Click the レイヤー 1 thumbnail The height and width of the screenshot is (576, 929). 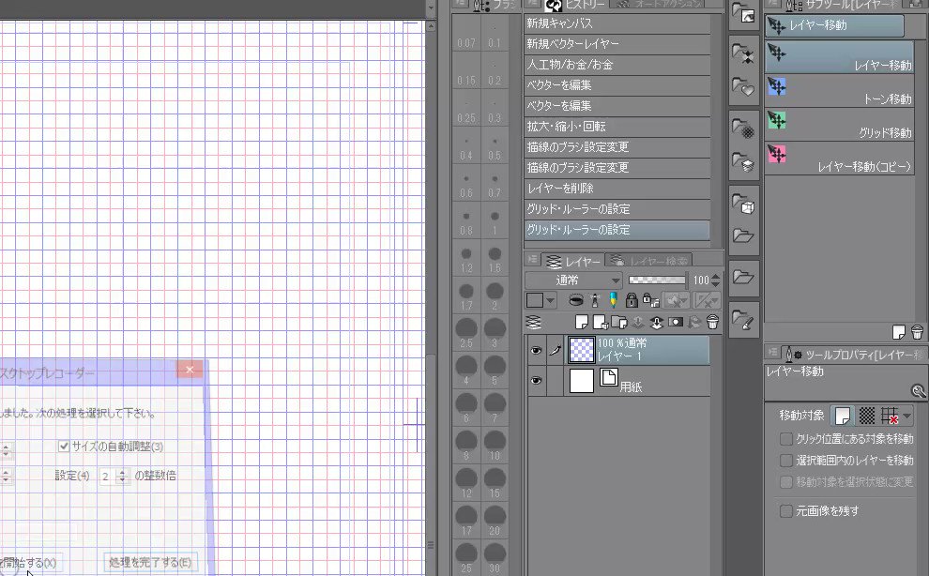coord(581,350)
